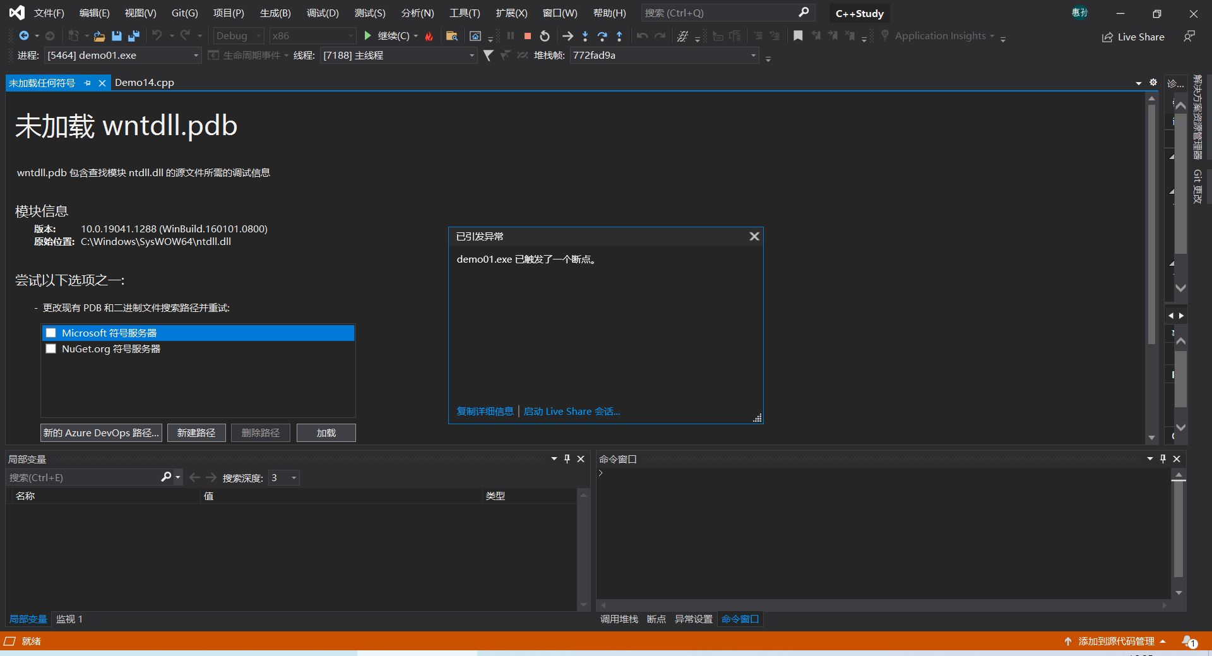1212x656 pixels.
Task: Click the Hot Reload flame icon
Action: click(429, 36)
